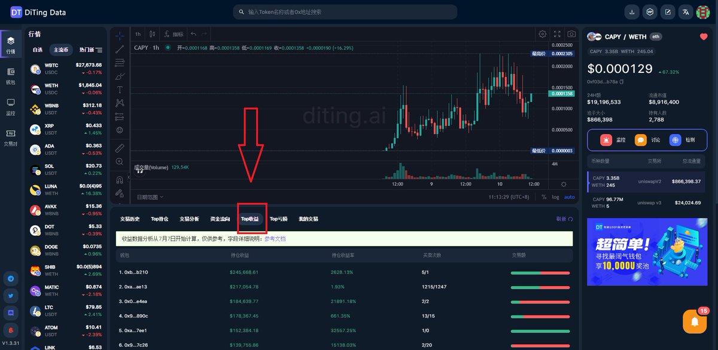Open the Telegram icon in the sidebar

[x=12, y=278]
